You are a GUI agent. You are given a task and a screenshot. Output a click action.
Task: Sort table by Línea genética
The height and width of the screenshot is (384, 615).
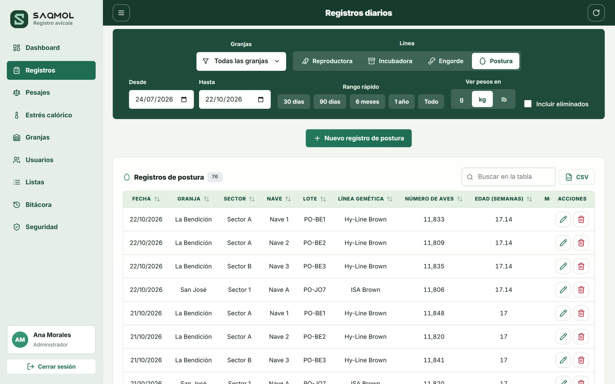point(365,199)
